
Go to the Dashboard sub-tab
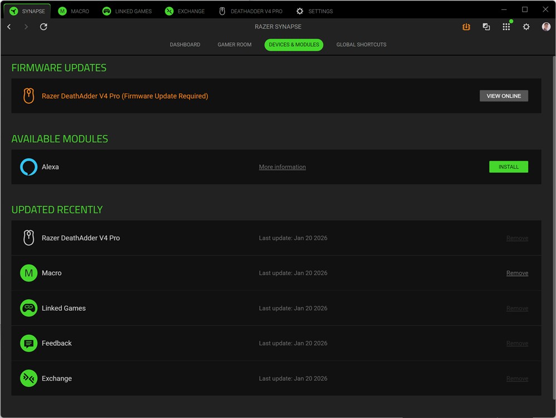click(185, 44)
